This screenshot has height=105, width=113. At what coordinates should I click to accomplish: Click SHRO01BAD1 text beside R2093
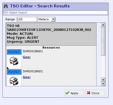pos(33,51)
